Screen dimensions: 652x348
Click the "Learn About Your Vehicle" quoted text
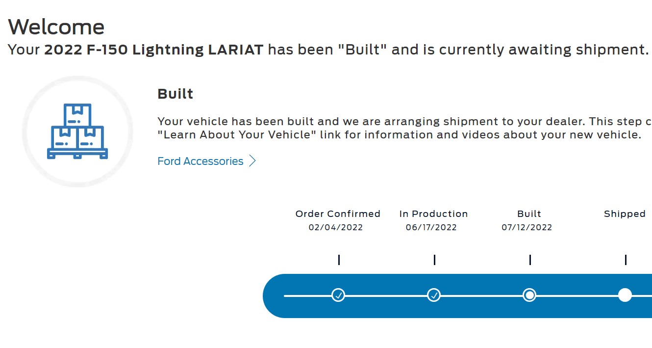click(237, 135)
